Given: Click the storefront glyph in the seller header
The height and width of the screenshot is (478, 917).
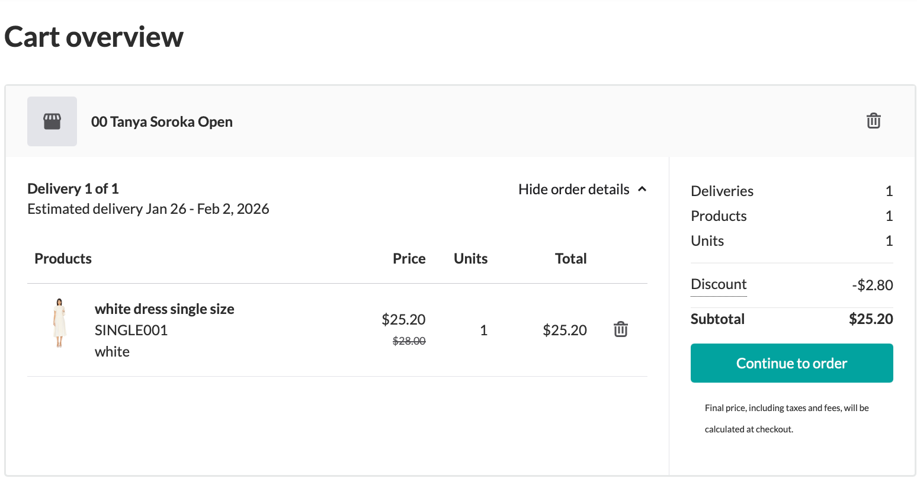Looking at the screenshot, I should [52, 121].
